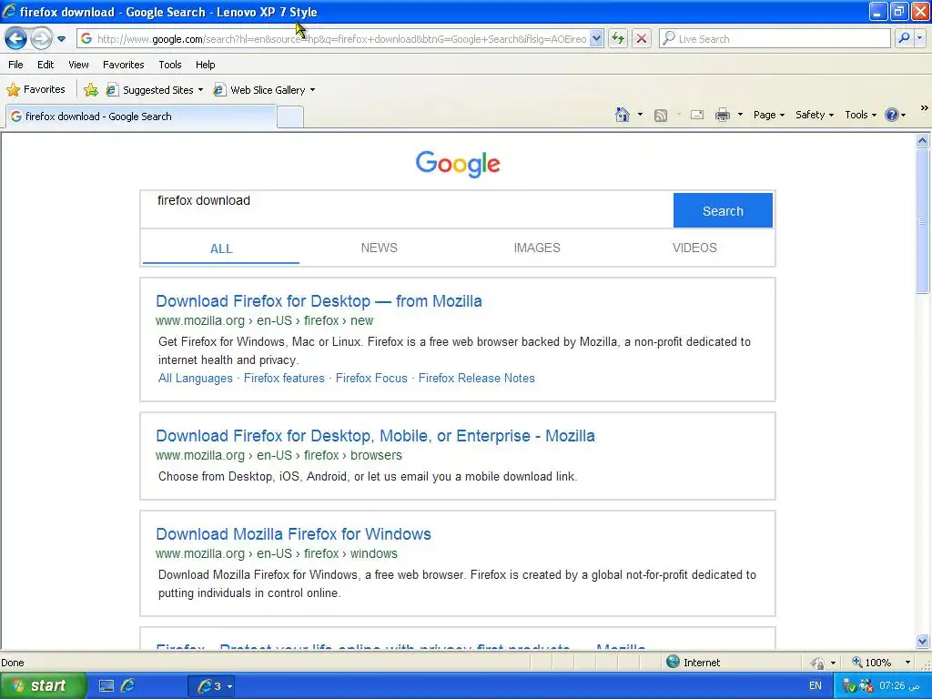Open the Favorites star button
The height and width of the screenshot is (699, 932).
pos(35,90)
